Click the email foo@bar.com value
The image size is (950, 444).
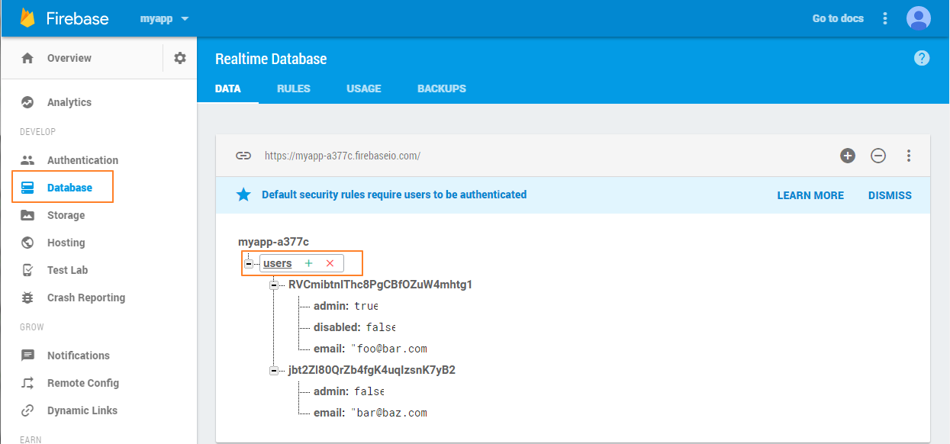click(x=388, y=349)
